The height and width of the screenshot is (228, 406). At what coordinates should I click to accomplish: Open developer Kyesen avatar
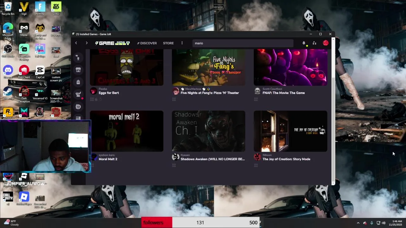click(x=175, y=157)
